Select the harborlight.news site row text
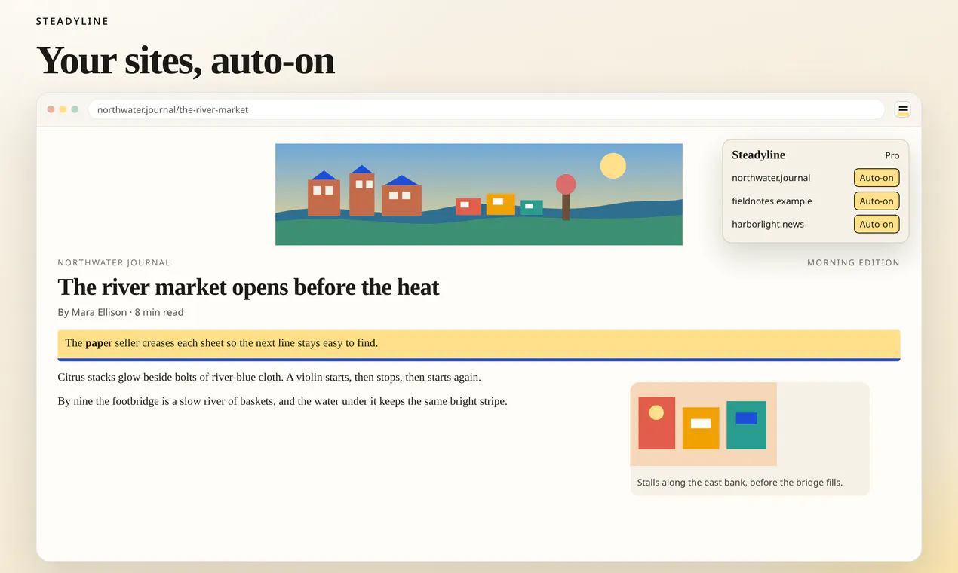This screenshot has height=573, width=958. (768, 224)
